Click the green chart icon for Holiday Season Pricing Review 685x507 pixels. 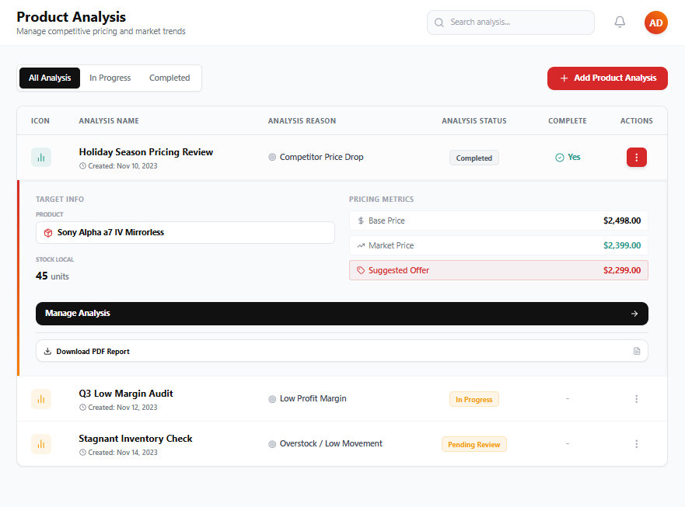coord(41,158)
